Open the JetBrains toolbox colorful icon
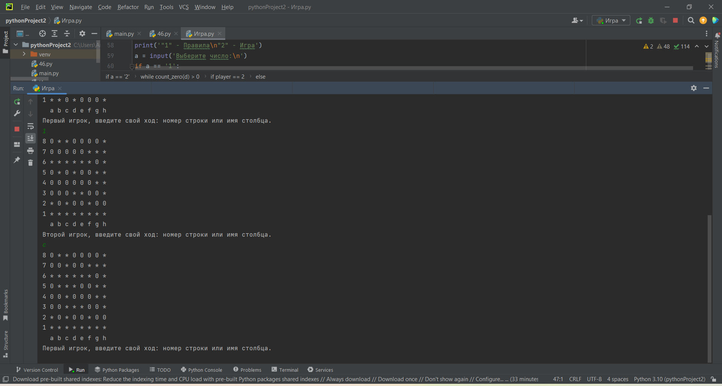The height and width of the screenshot is (386, 722). pyautogui.click(x=715, y=21)
